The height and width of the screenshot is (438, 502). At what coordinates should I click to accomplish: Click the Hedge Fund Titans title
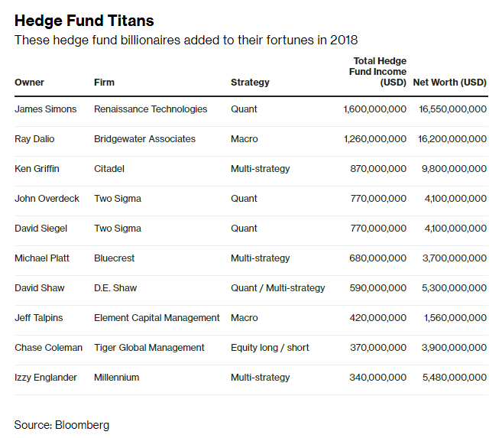pos(84,21)
